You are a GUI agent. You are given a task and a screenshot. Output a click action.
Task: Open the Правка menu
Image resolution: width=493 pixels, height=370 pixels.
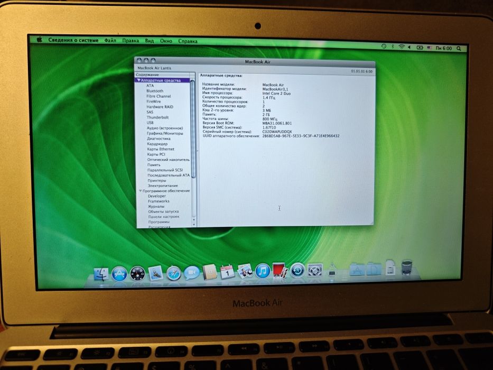pos(131,41)
